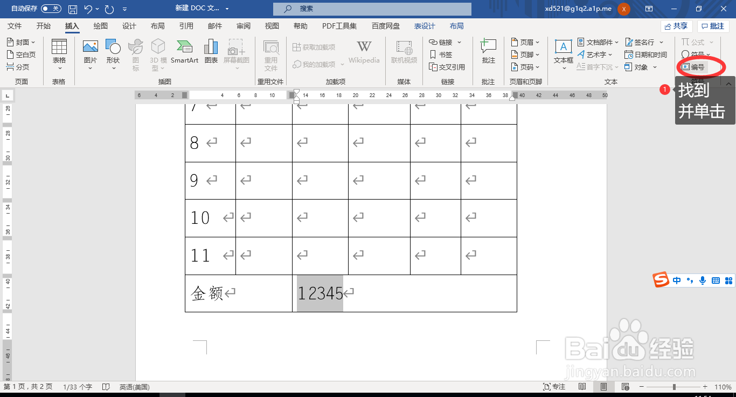Image resolution: width=736 pixels, height=397 pixels.
Task: Click the 编号 Number button
Action: 693,67
